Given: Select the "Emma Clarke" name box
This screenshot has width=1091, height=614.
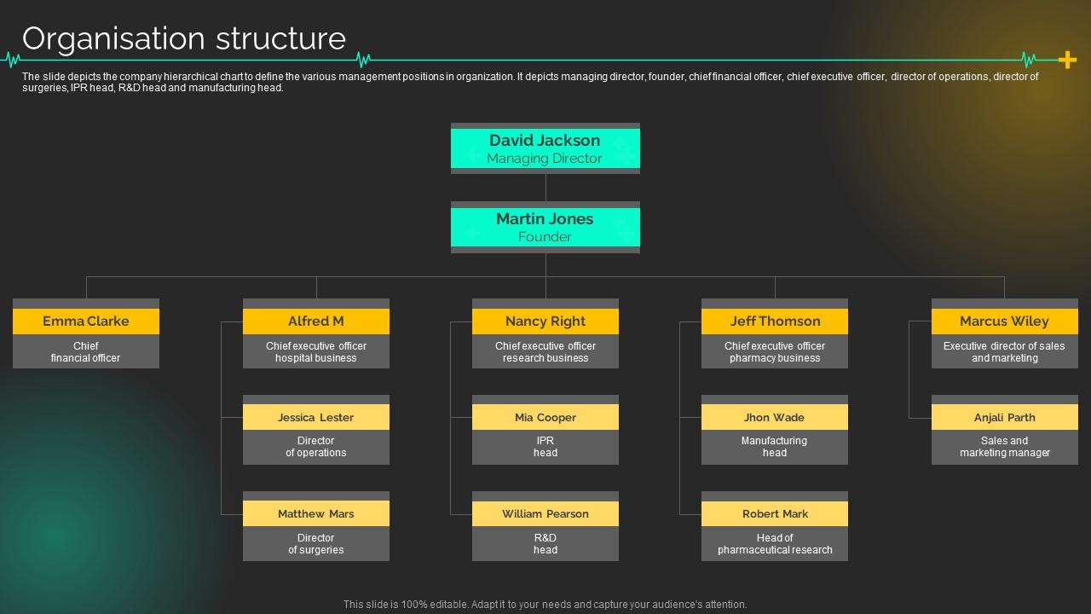Looking at the screenshot, I should [86, 321].
